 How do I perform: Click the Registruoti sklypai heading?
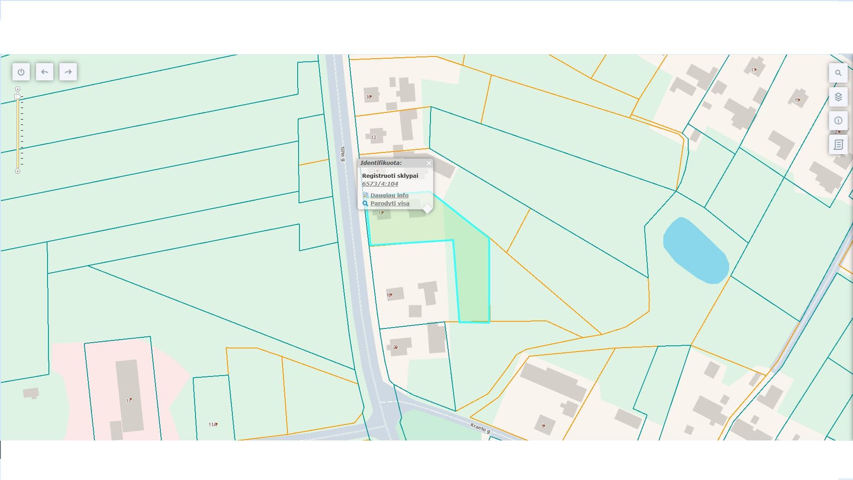click(x=390, y=176)
